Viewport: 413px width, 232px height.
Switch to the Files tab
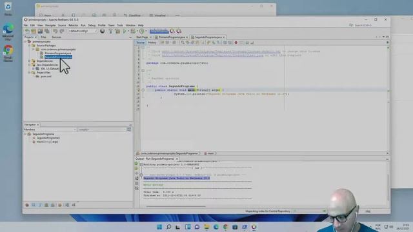click(x=43, y=37)
